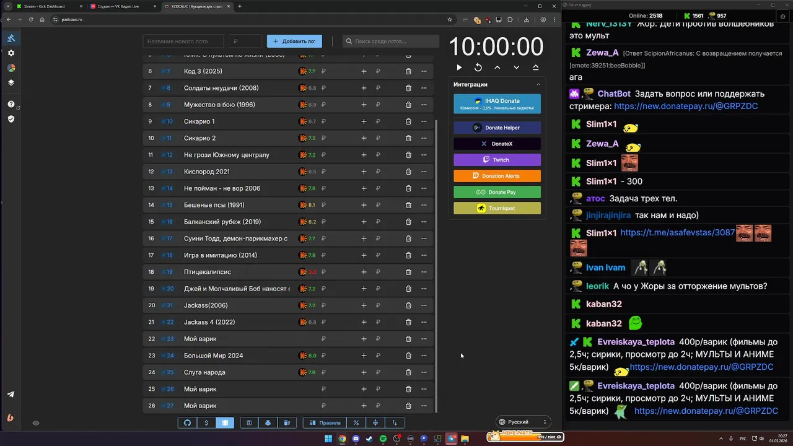Open GitHub icon in bottom toolbar
793x446 pixels.
tap(187, 423)
